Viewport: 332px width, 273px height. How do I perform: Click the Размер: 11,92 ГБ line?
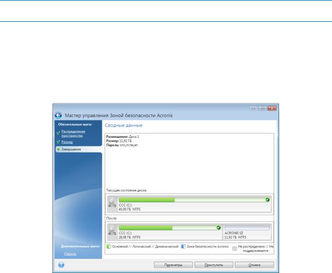click(119, 141)
